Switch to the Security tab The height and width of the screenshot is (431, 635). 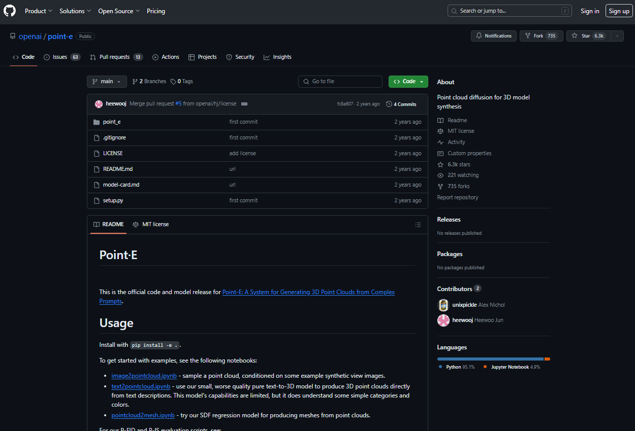pos(240,57)
